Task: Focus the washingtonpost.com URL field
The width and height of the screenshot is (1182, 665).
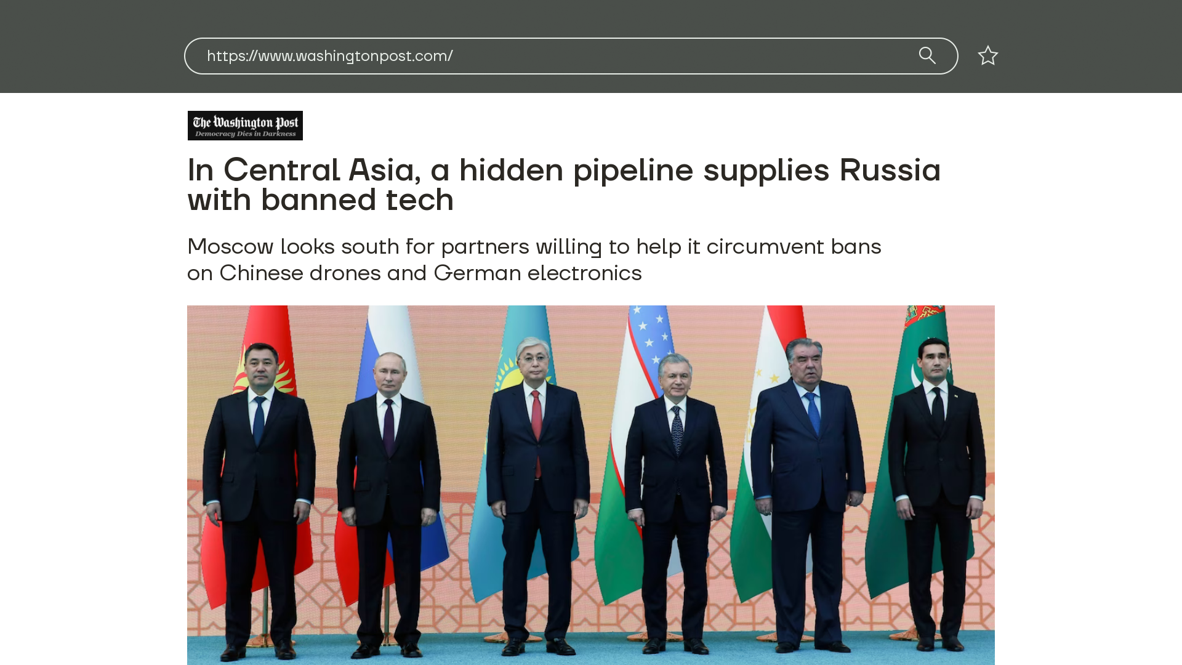Action: point(571,56)
